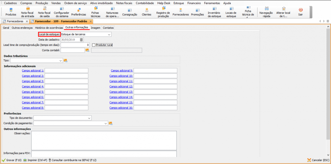Switch to the Contatos tab
331x164 pixels.
[x=108, y=28]
